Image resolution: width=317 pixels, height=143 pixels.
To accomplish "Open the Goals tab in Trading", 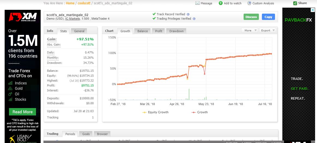I will [86, 134].
